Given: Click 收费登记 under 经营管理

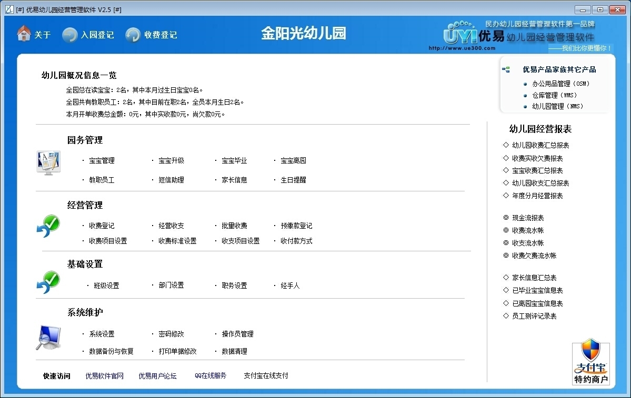Looking at the screenshot, I should pyautogui.click(x=102, y=226).
